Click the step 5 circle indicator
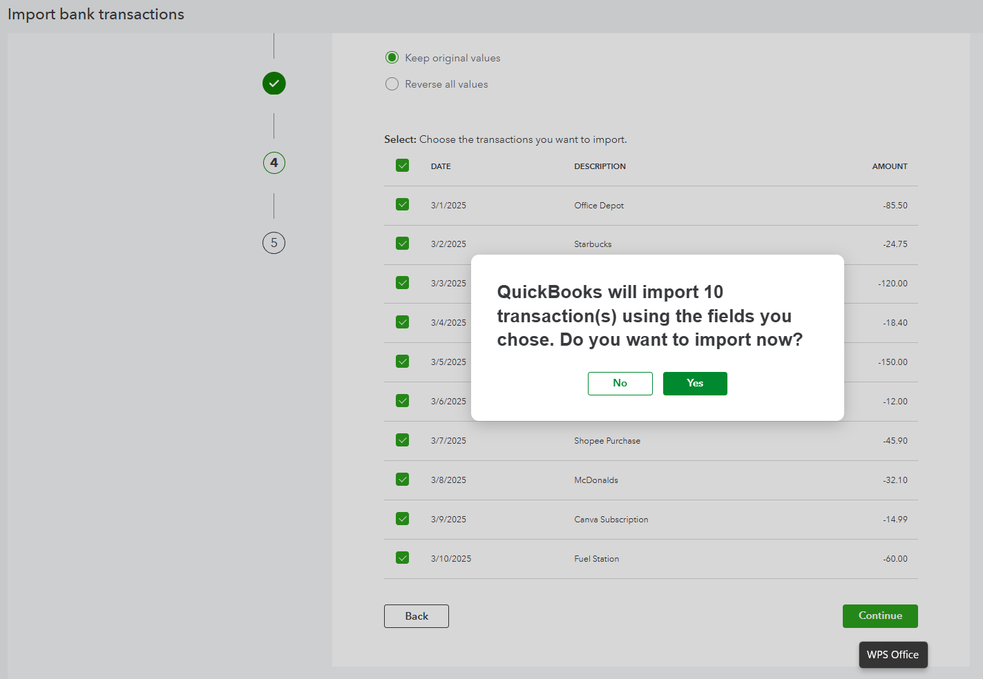 [274, 243]
